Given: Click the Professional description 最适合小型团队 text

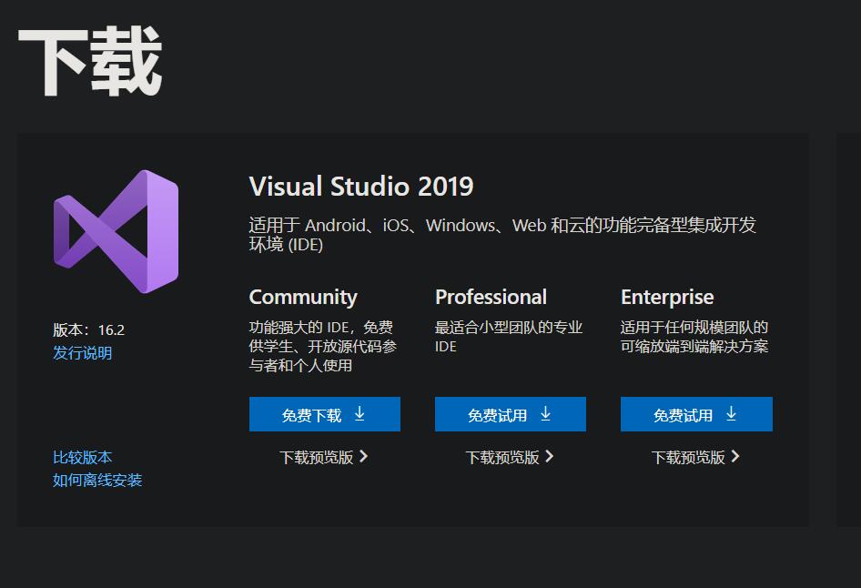Looking at the screenshot, I should point(509,337).
